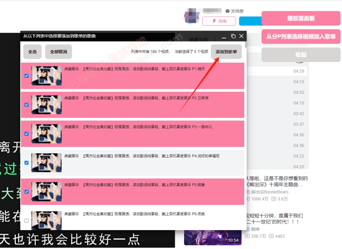Select playlist entry with duration 04:13
The height and width of the screenshot is (249, 342).
point(299,82)
